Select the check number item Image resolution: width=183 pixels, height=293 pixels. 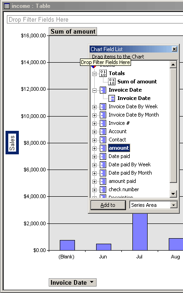pos(124,189)
